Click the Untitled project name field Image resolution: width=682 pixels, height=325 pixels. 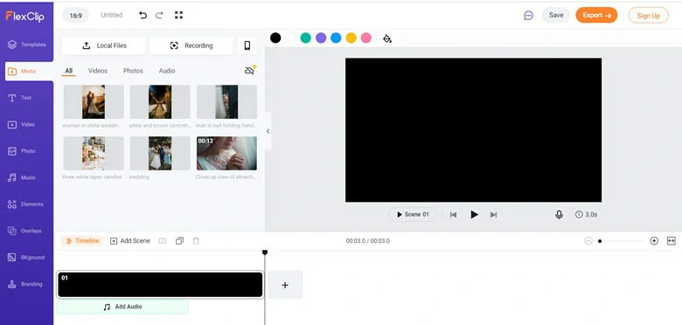pos(112,15)
